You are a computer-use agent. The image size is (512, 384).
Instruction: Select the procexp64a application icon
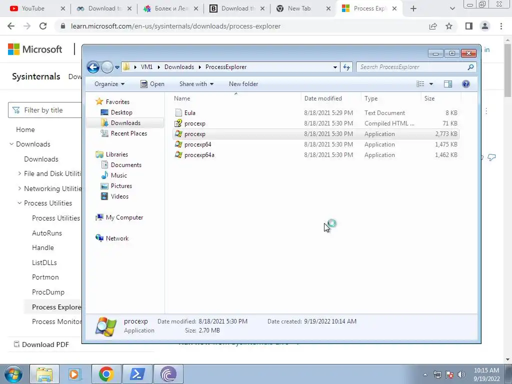click(x=178, y=155)
